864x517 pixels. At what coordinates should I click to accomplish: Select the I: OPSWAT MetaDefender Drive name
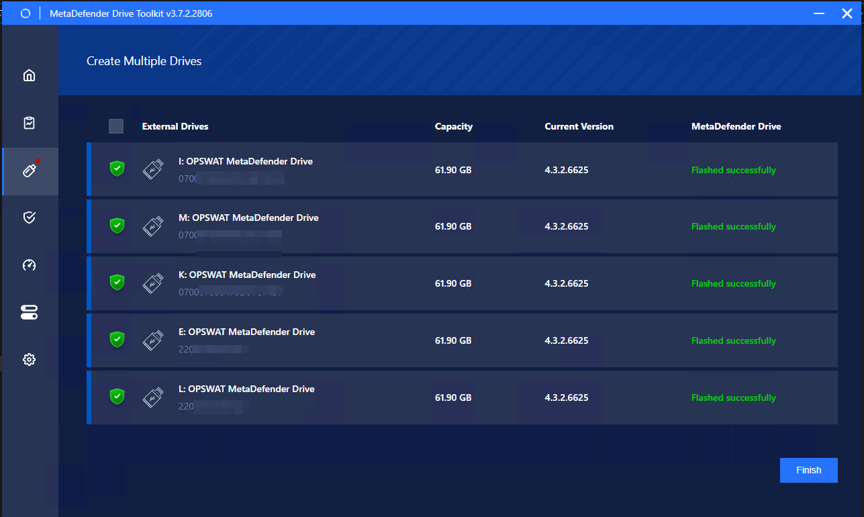[x=246, y=161]
